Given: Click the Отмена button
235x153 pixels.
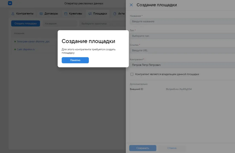Looking at the screenshot, I should coord(172,148).
